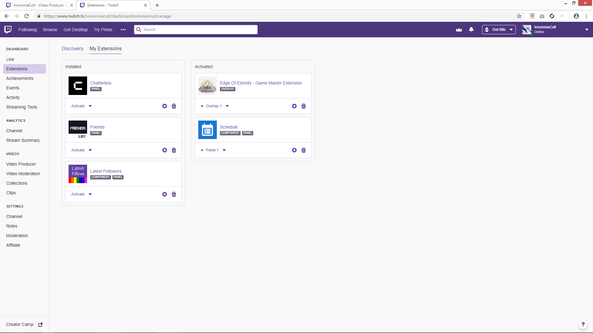593x333 pixels.
Task: Open the Prime loot crown icon
Action: [459, 30]
